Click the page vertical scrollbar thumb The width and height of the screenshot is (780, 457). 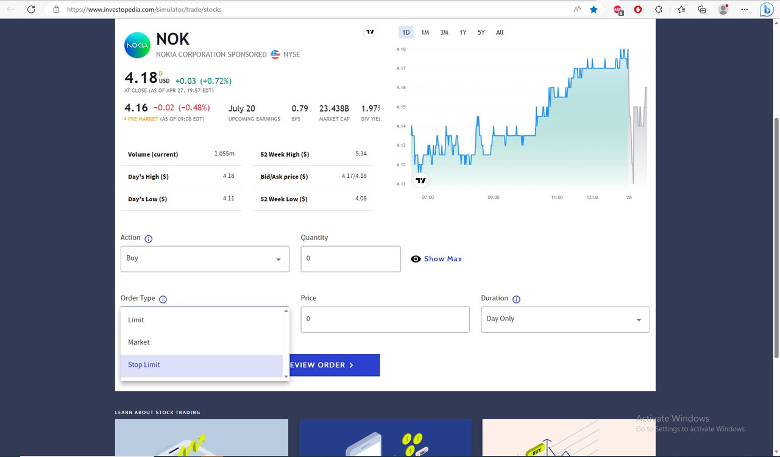pyautogui.click(x=776, y=238)
